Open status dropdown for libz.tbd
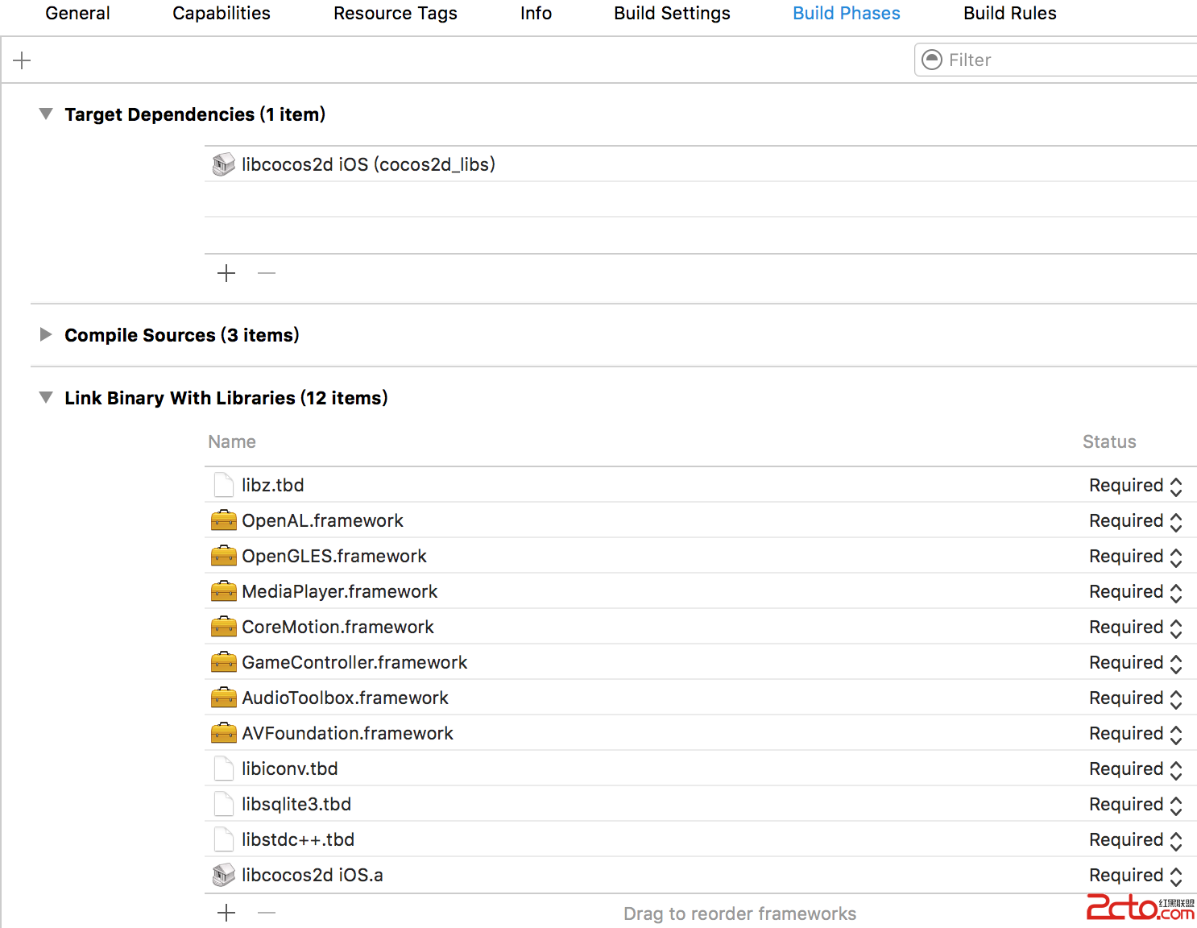Viewport: 1197px width, 928px height. pyautogui.click(x=1135, y=486)
